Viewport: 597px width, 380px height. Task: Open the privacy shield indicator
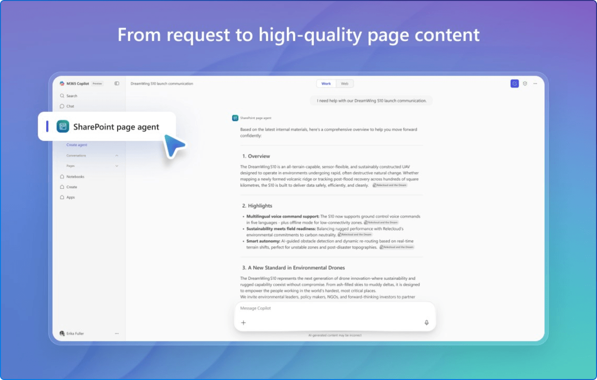[x=525, y=83]
